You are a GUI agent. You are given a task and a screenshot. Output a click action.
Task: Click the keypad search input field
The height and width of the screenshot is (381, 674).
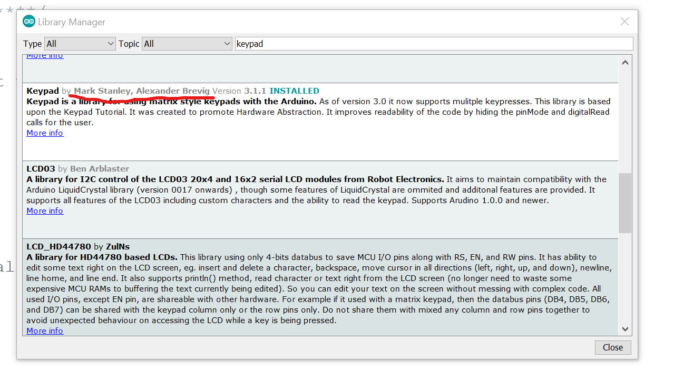[434, 44]
